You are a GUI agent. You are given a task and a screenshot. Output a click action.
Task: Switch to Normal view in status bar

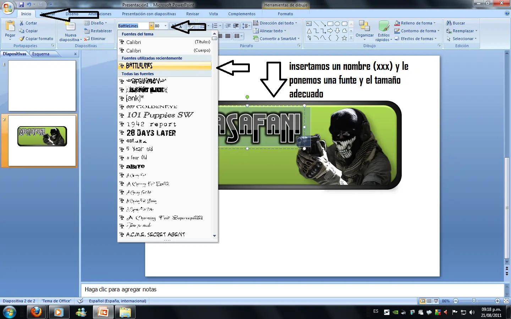(x=423, y=301)
